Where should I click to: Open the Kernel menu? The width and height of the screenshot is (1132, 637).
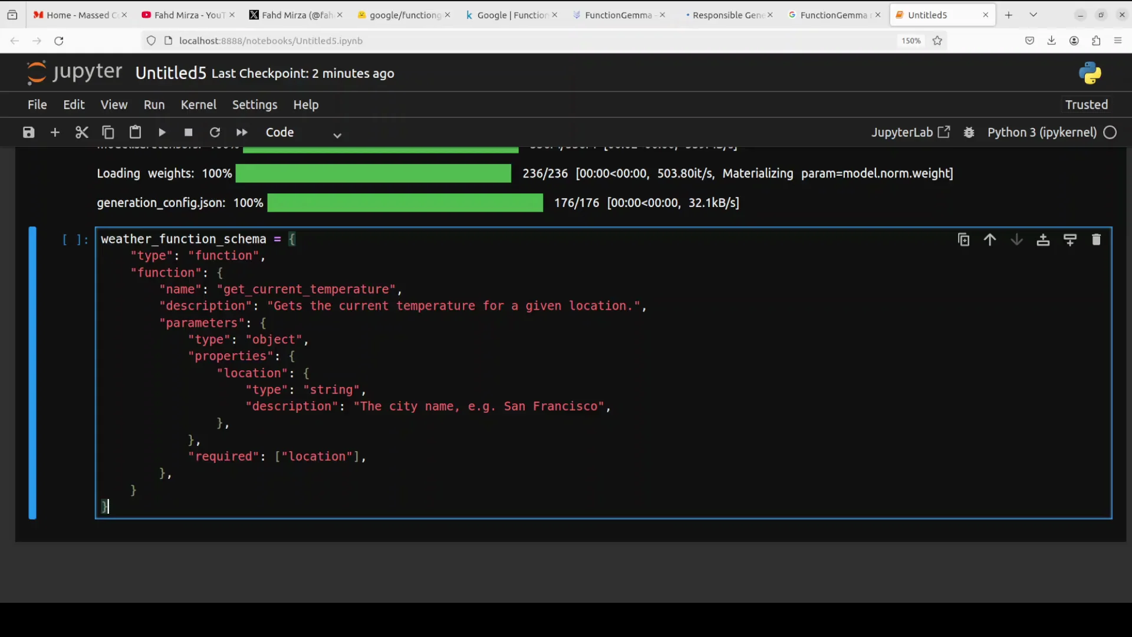pyautogui.click(x=199, y=104)
